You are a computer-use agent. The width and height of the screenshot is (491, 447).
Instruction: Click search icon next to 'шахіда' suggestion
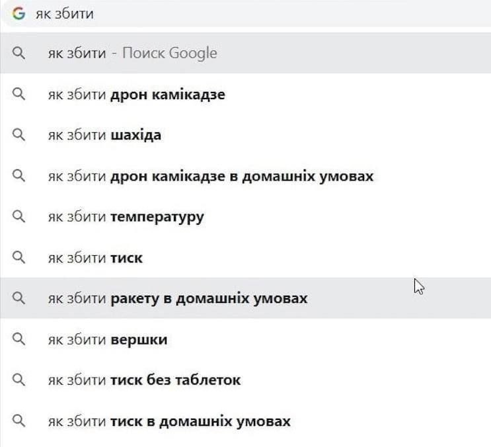coord(19,135)
